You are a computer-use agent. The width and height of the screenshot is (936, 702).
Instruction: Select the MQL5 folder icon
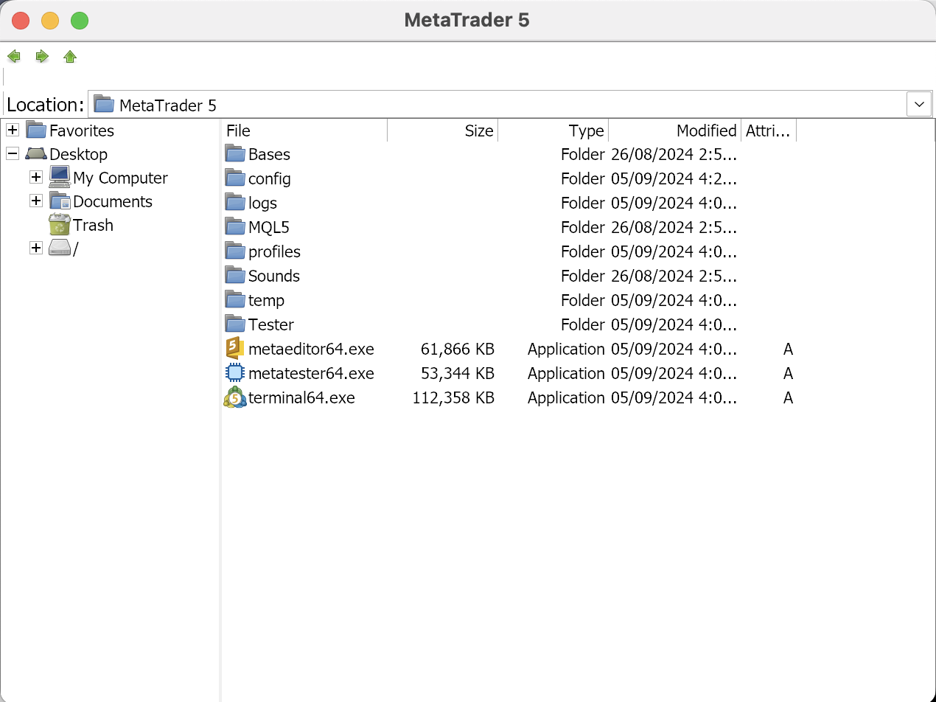coord(234,226)
